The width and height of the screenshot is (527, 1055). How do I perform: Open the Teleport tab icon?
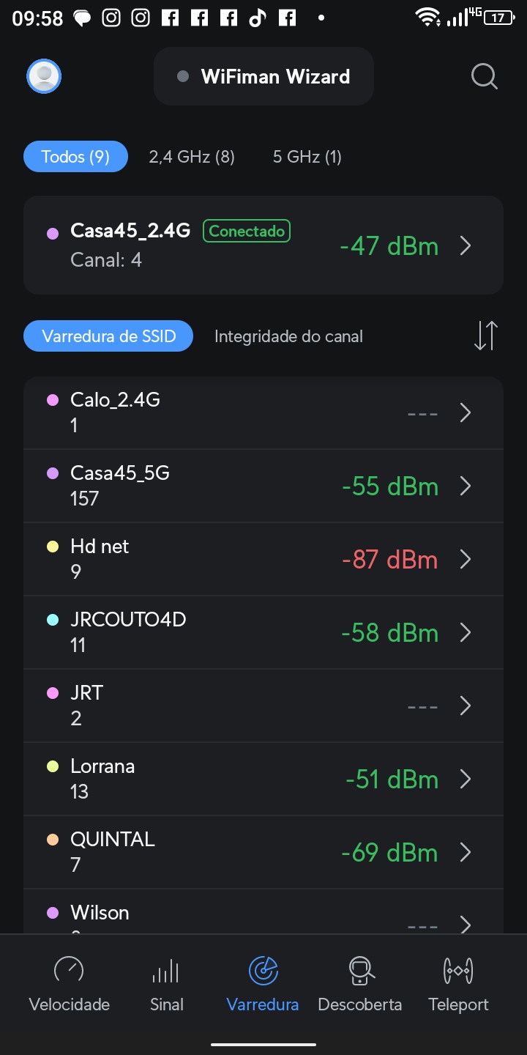[458, 971]
